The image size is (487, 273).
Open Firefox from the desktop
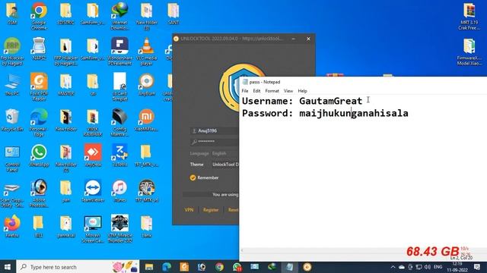(12, 227)
